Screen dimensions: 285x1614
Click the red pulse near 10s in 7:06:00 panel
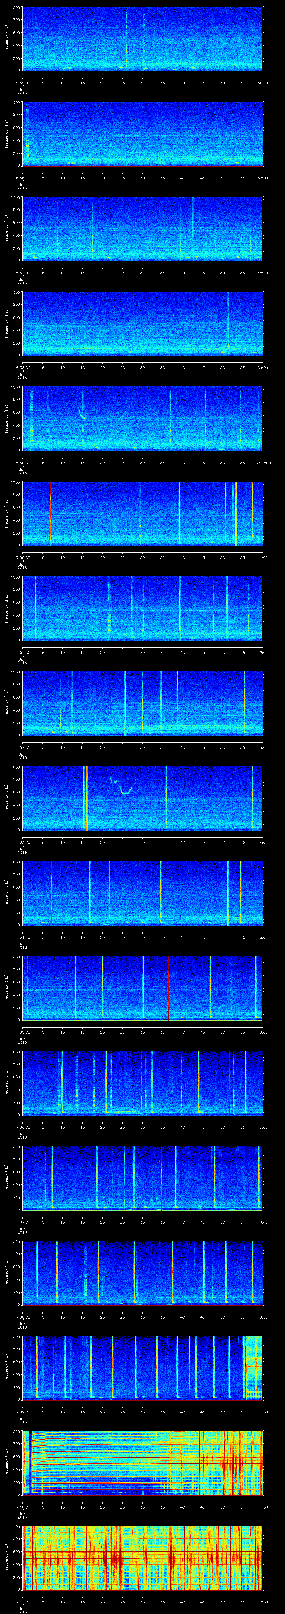pyautogui.click(x=62, y=1083)
